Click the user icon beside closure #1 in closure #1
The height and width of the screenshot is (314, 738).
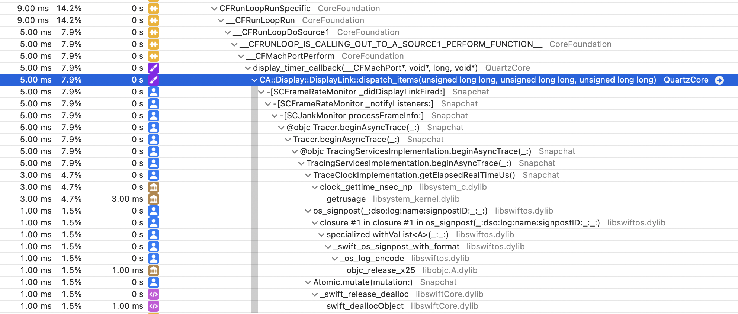(x=154, y=223)
